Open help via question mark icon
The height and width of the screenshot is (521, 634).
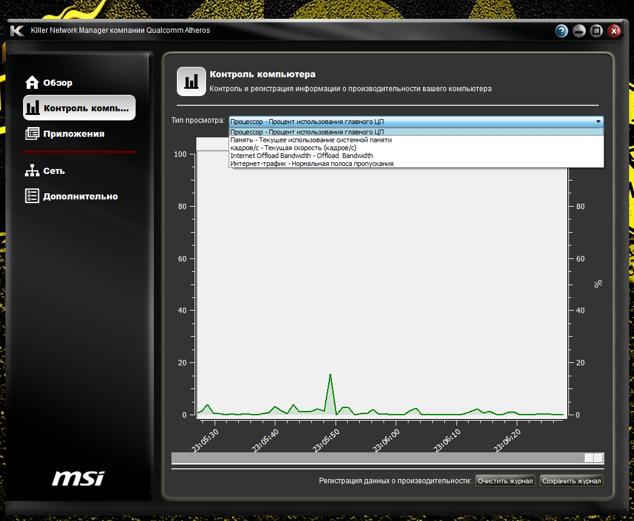(x=561, y=31)
